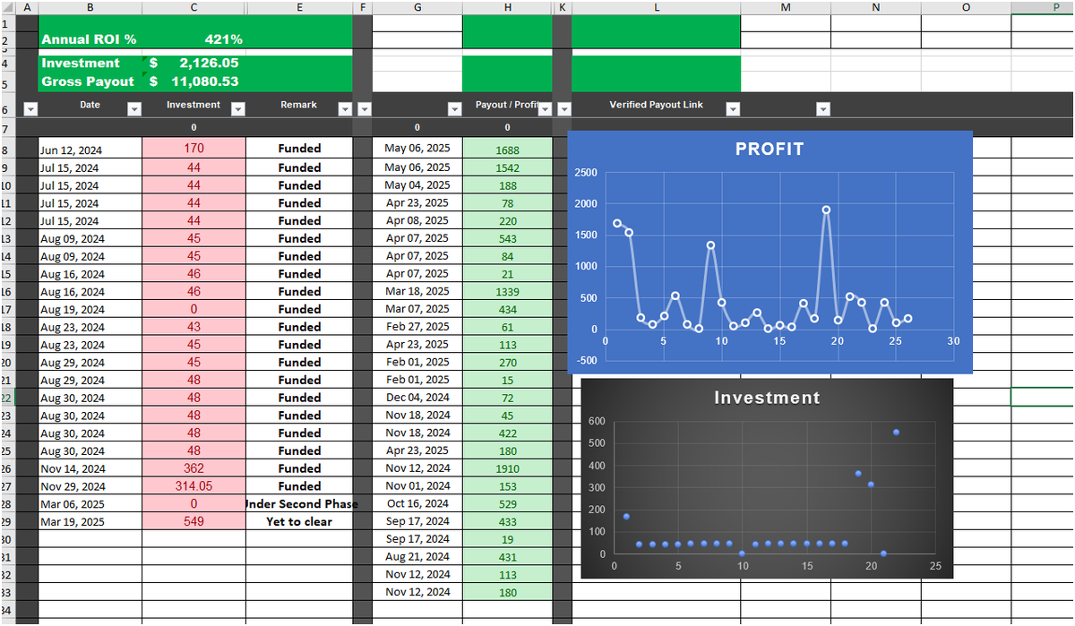Select the Nov 29, 2024 date cell

tap(90, 486)
